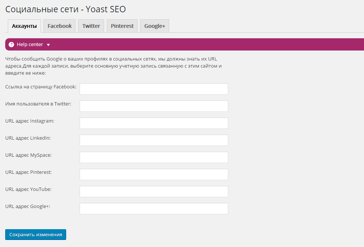This screenshot has width=364, height=247.
Task: Click the Twitter username input field
Action: click(x=154, y=106)
